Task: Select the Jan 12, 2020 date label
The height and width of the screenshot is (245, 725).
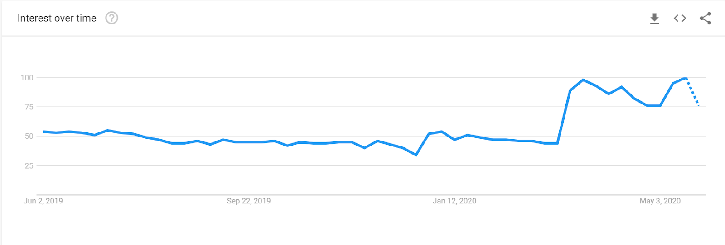Action: click(x=454, y=201)
